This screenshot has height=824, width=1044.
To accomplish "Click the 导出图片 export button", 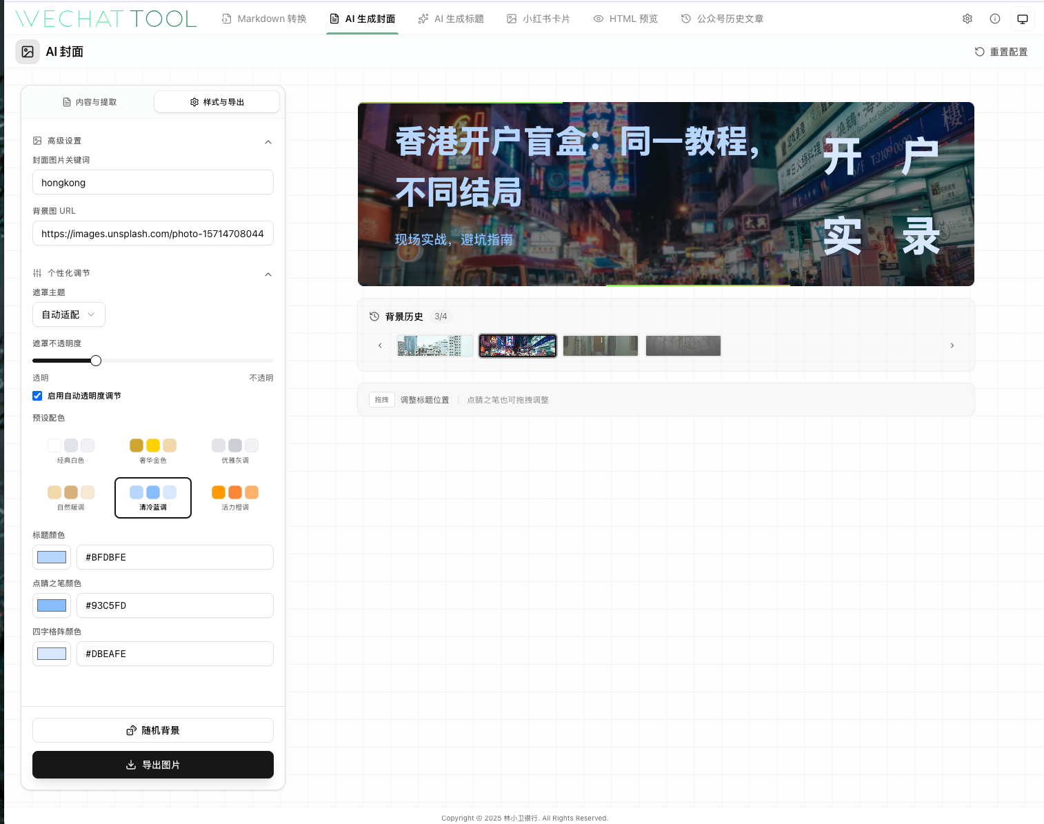I will (x=153, y=765).
